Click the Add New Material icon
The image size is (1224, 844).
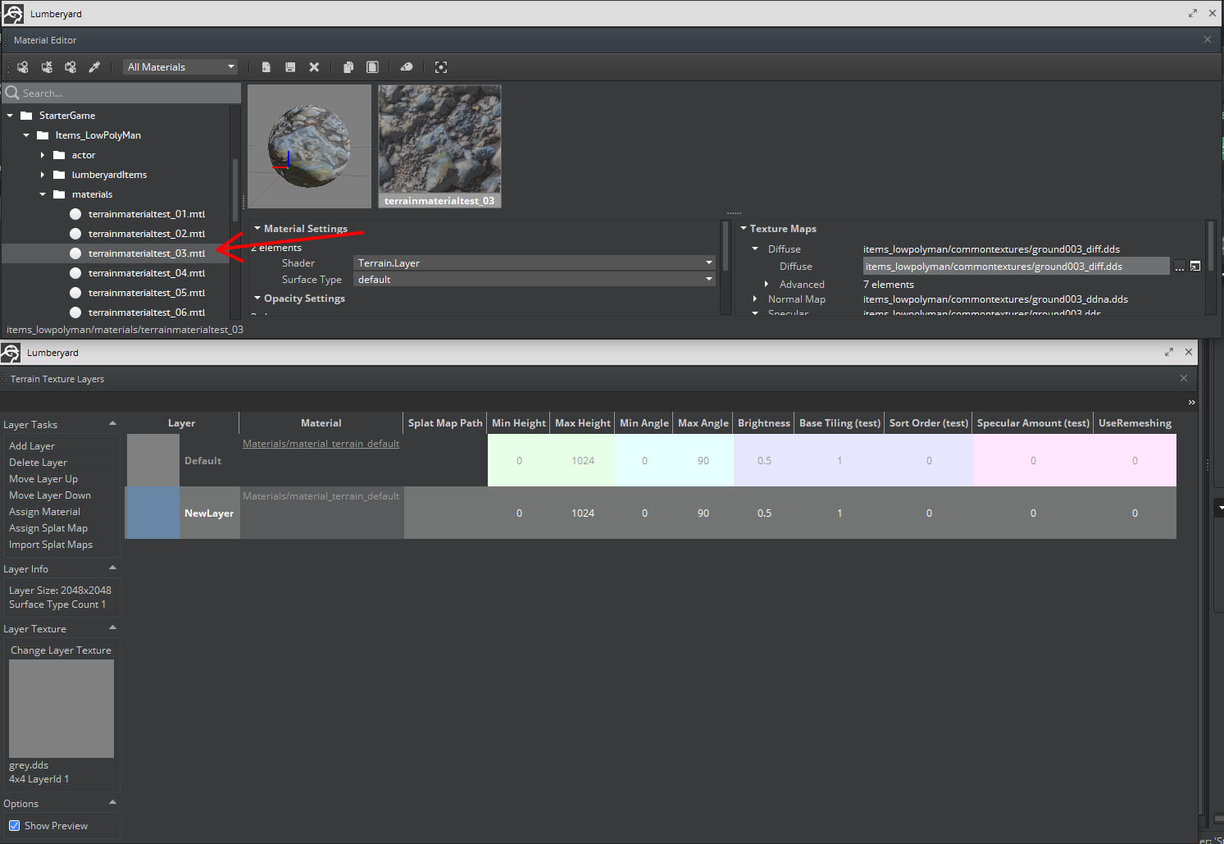(x=266, y=67)
